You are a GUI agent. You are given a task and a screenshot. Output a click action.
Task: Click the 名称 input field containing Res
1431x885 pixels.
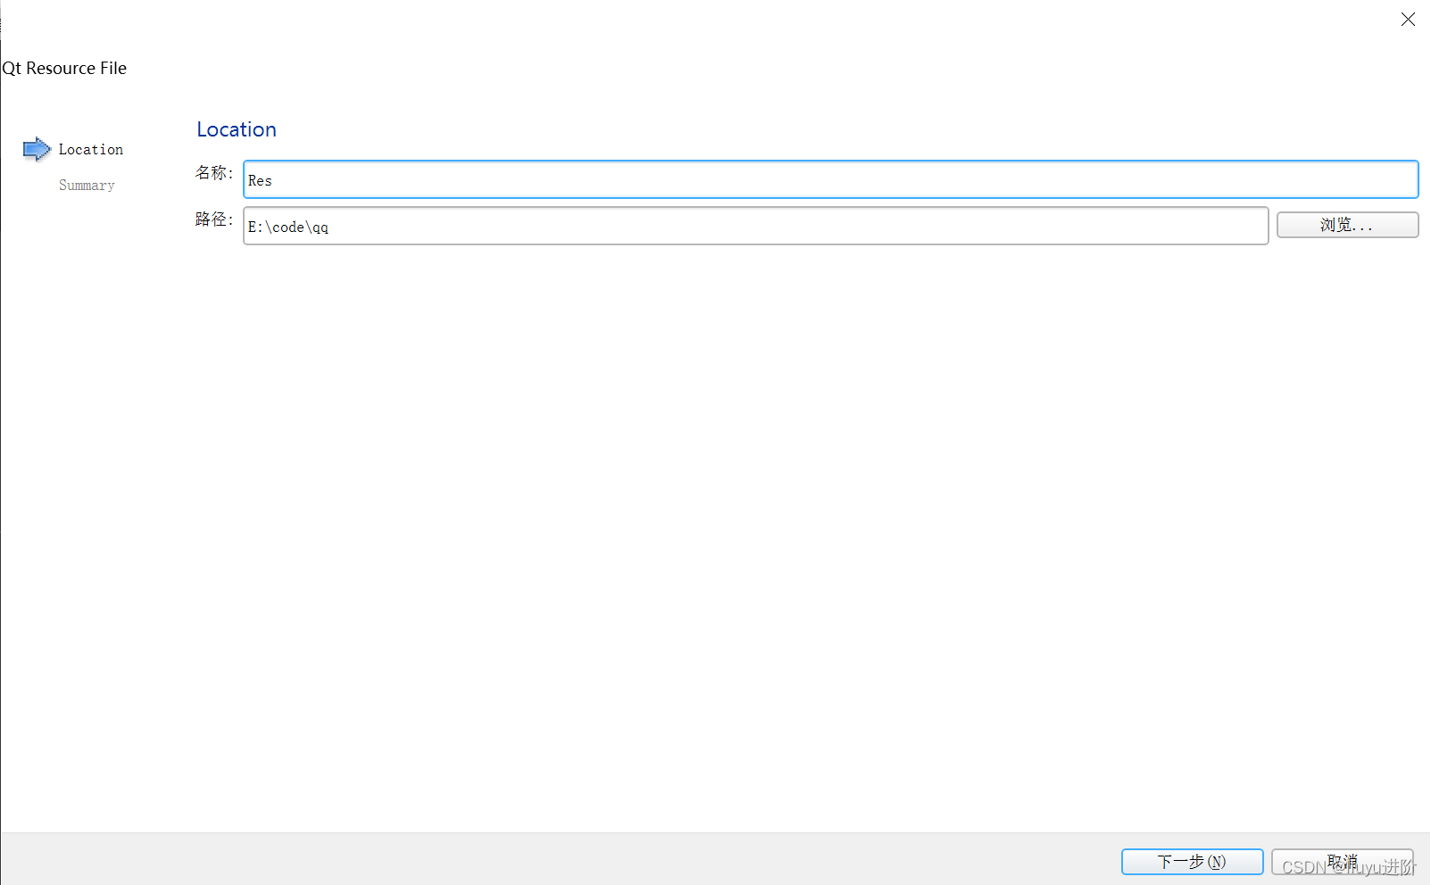830,179
